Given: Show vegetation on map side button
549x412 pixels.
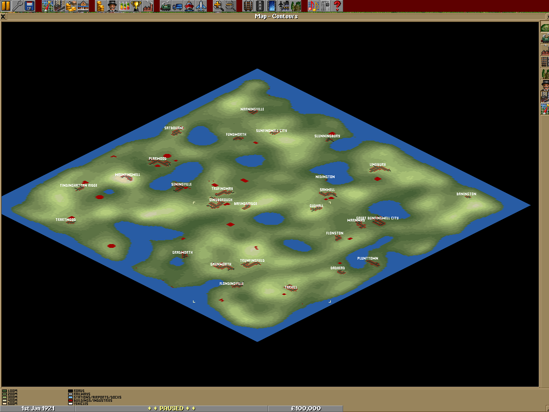Looking at the screenshot, I should click(x=545, y=73).
